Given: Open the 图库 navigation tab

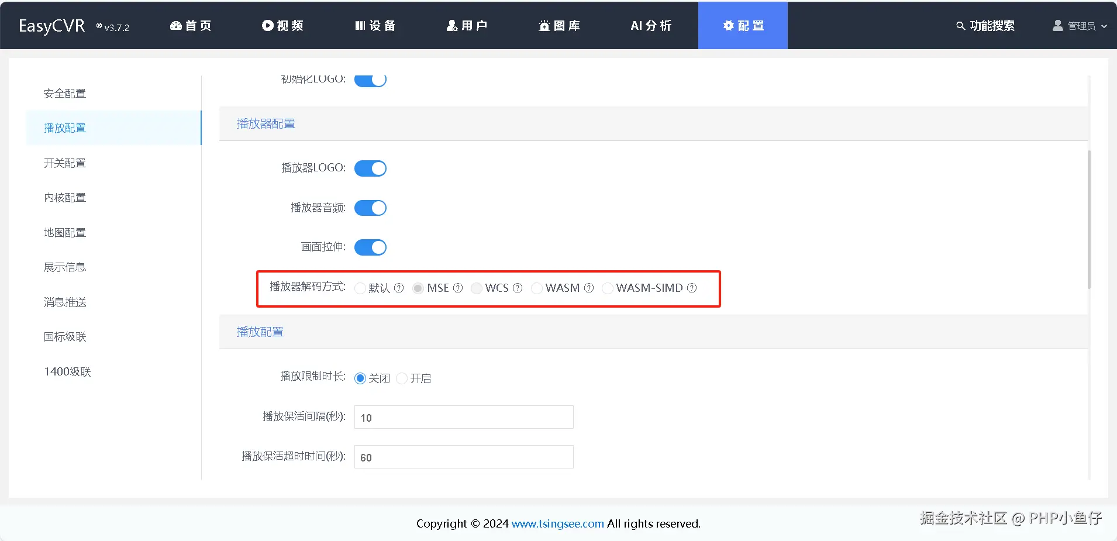Looking at the screenshot, I should pos(559,26).
